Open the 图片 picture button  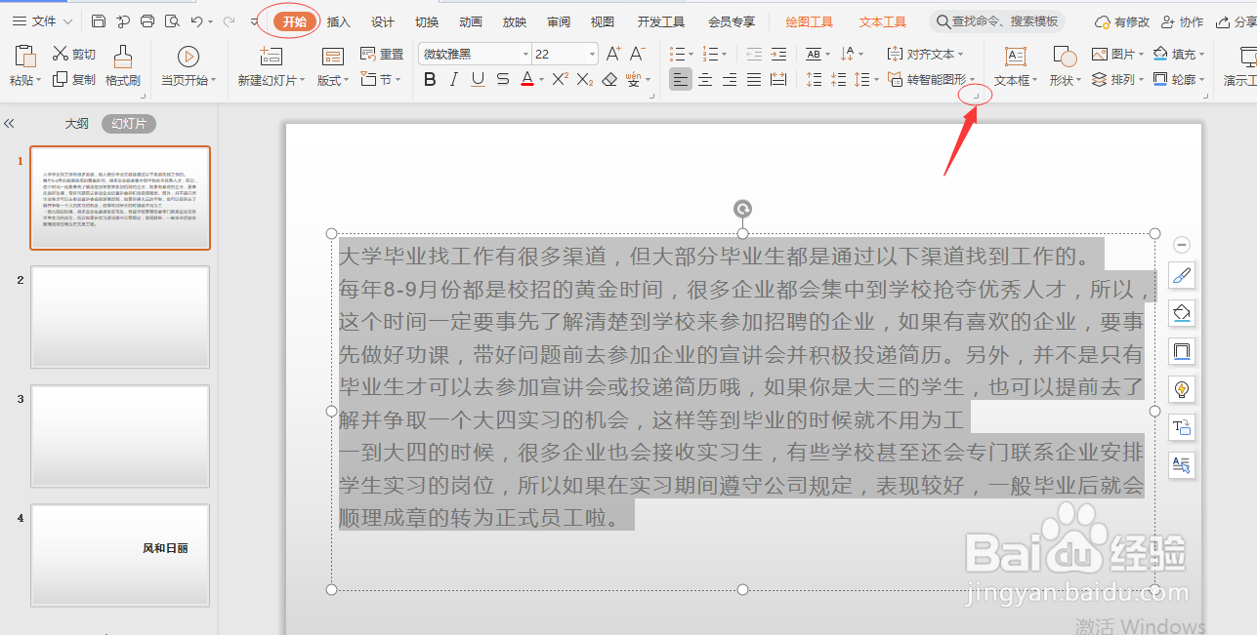[1117, 55]
